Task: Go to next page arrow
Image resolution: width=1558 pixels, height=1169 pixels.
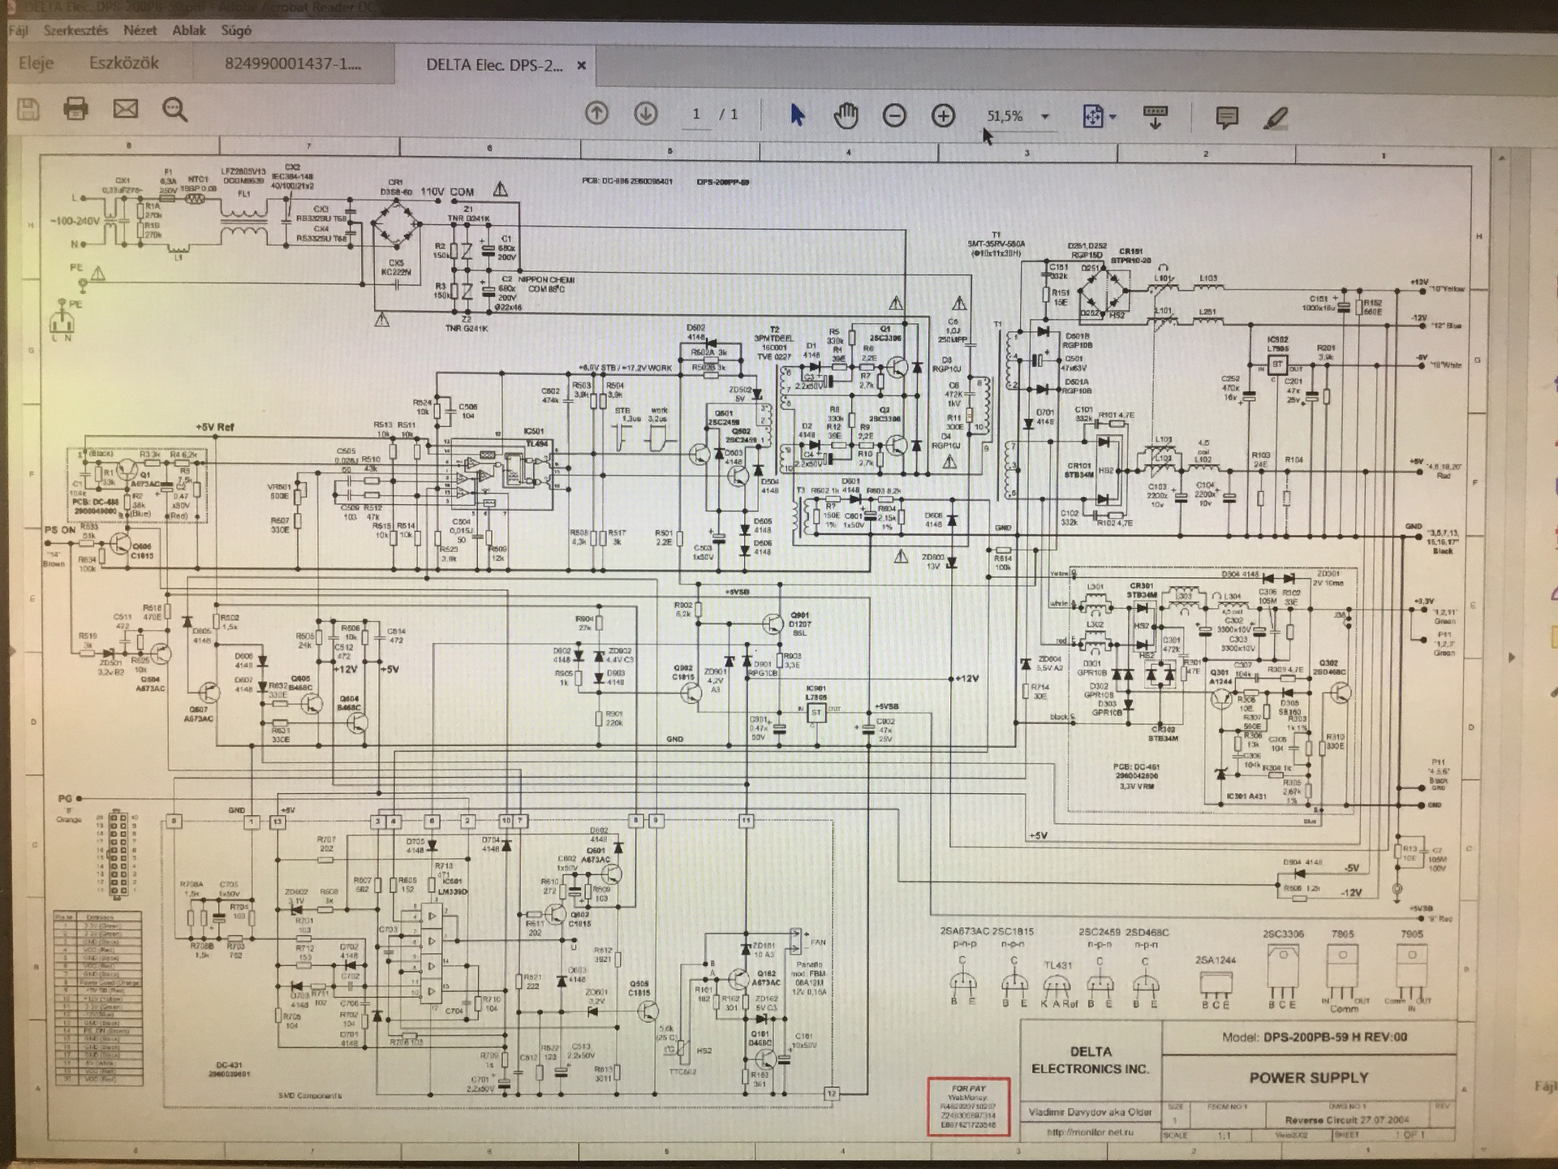Action: pyautogui.click(x=646, y=114)
